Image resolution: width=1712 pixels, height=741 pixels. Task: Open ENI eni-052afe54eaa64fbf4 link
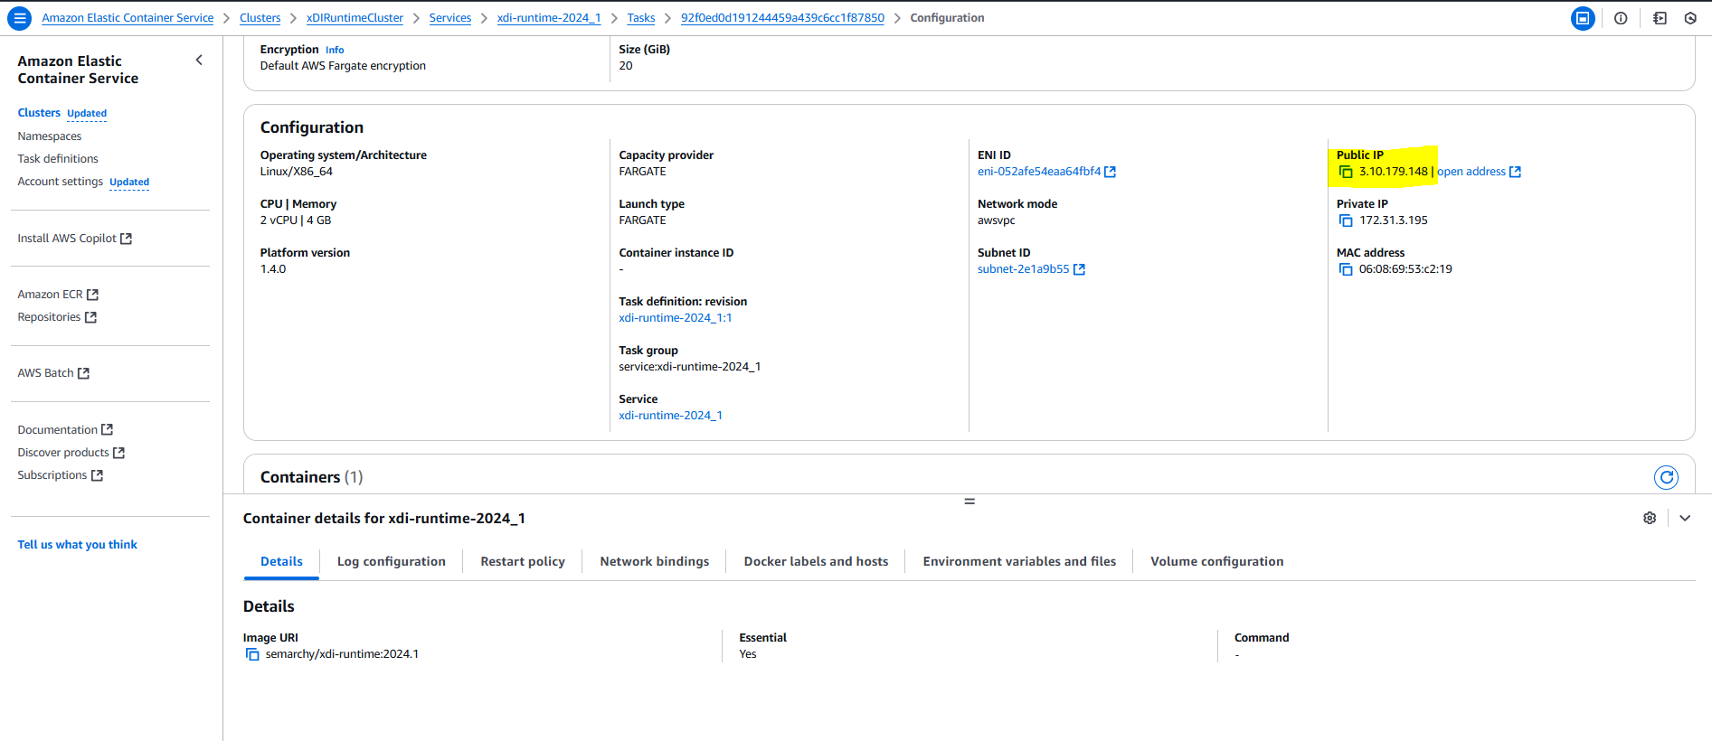(1046, 172)
